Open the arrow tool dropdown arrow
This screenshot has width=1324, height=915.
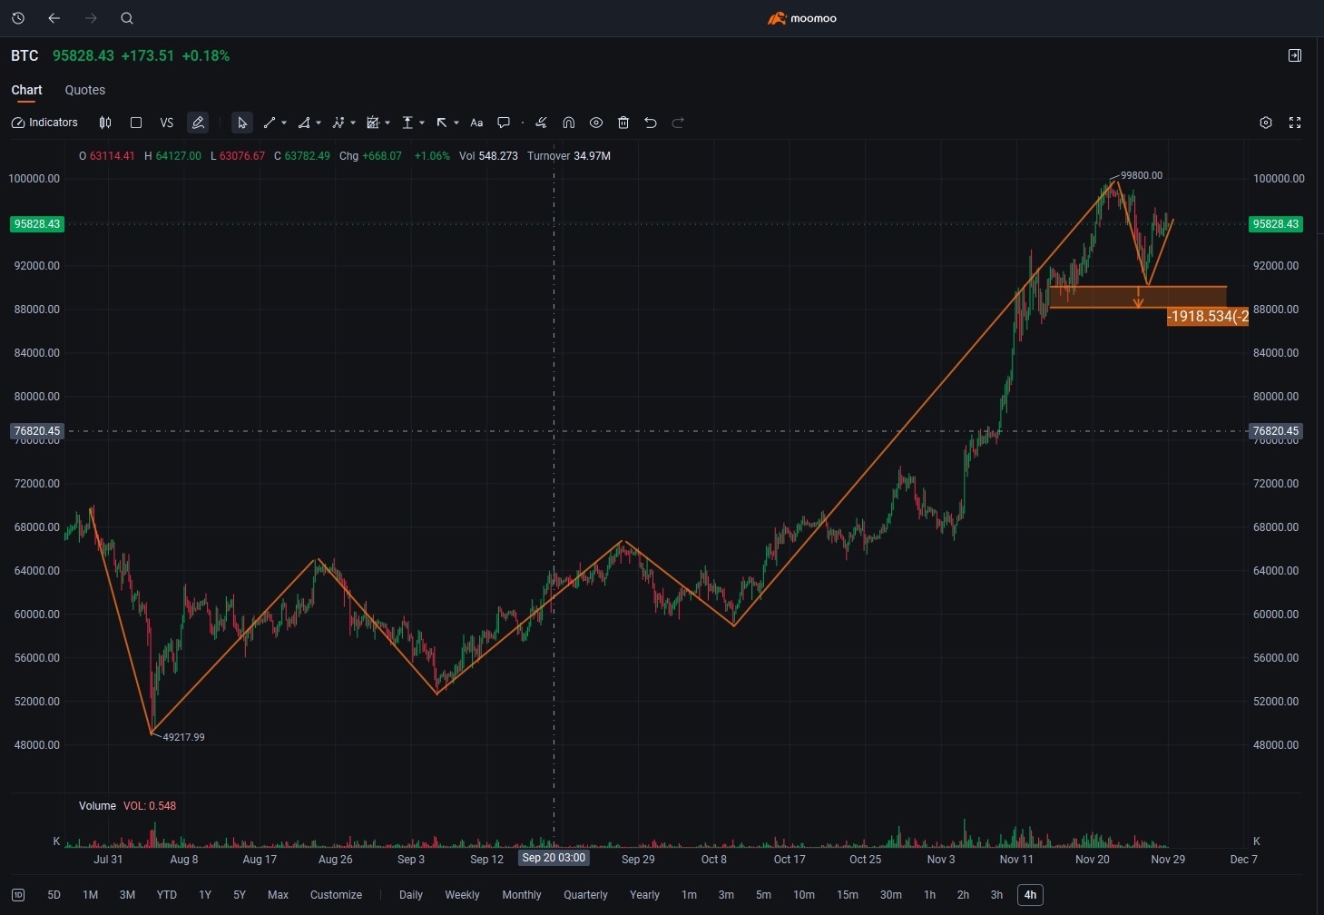(x=456, y=123)
